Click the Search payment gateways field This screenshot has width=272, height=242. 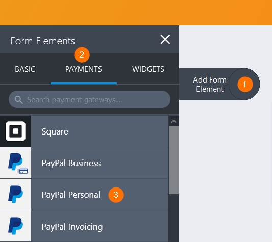coord(89,99)
